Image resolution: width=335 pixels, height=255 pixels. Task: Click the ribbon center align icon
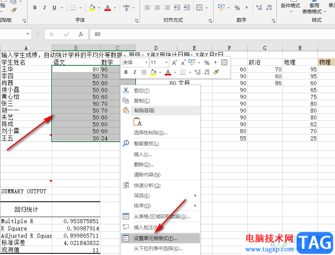(x=157, y=8)
